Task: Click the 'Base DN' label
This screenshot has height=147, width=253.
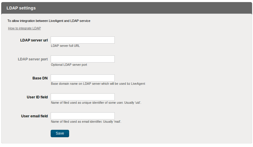Action: [x=40, y=78]
